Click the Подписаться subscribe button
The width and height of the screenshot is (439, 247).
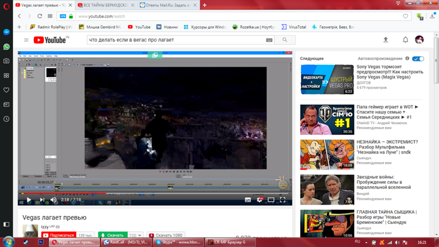pyautogui.click(x=59, y=235)
